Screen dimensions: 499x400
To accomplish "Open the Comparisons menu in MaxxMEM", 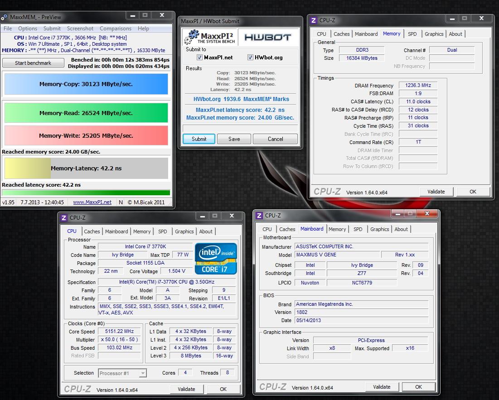I will tap(116, 29).
